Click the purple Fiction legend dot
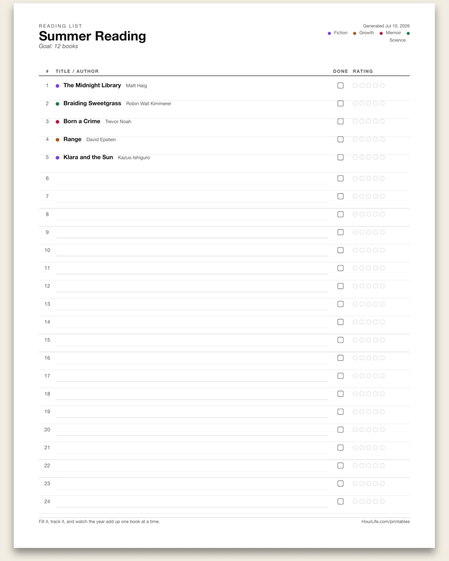Screen dimensions: 449x561 [x=329, y=33]
